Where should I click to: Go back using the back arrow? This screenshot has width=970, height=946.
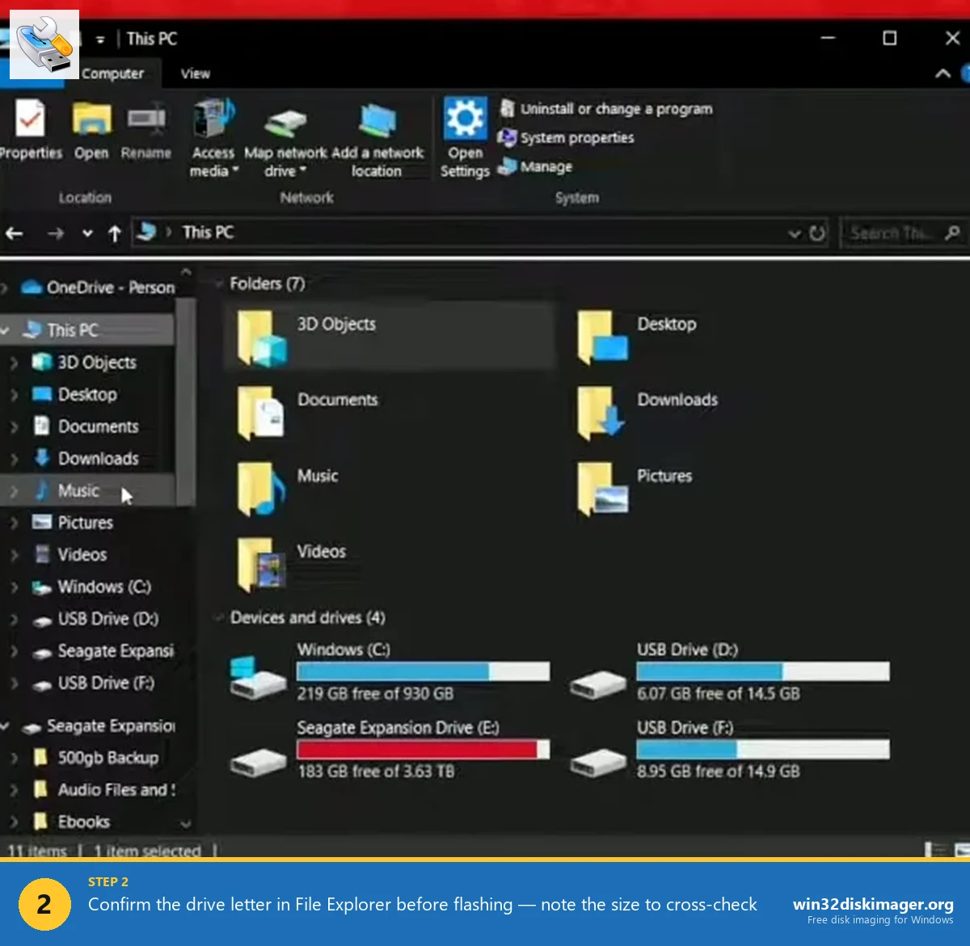pos(14,233)
